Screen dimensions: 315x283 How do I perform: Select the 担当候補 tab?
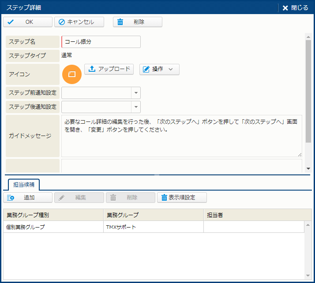tap(24, 184)
